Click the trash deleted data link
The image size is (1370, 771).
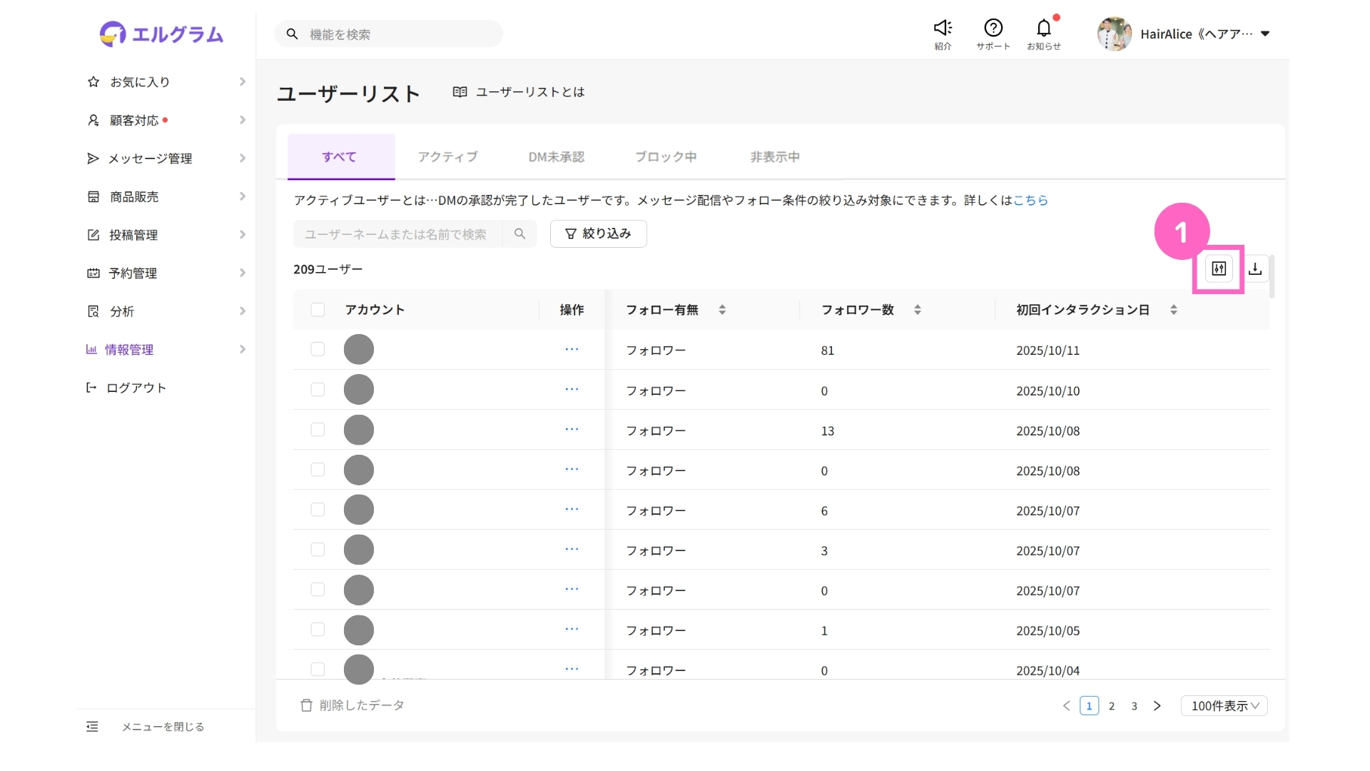(x=352, y=705)
